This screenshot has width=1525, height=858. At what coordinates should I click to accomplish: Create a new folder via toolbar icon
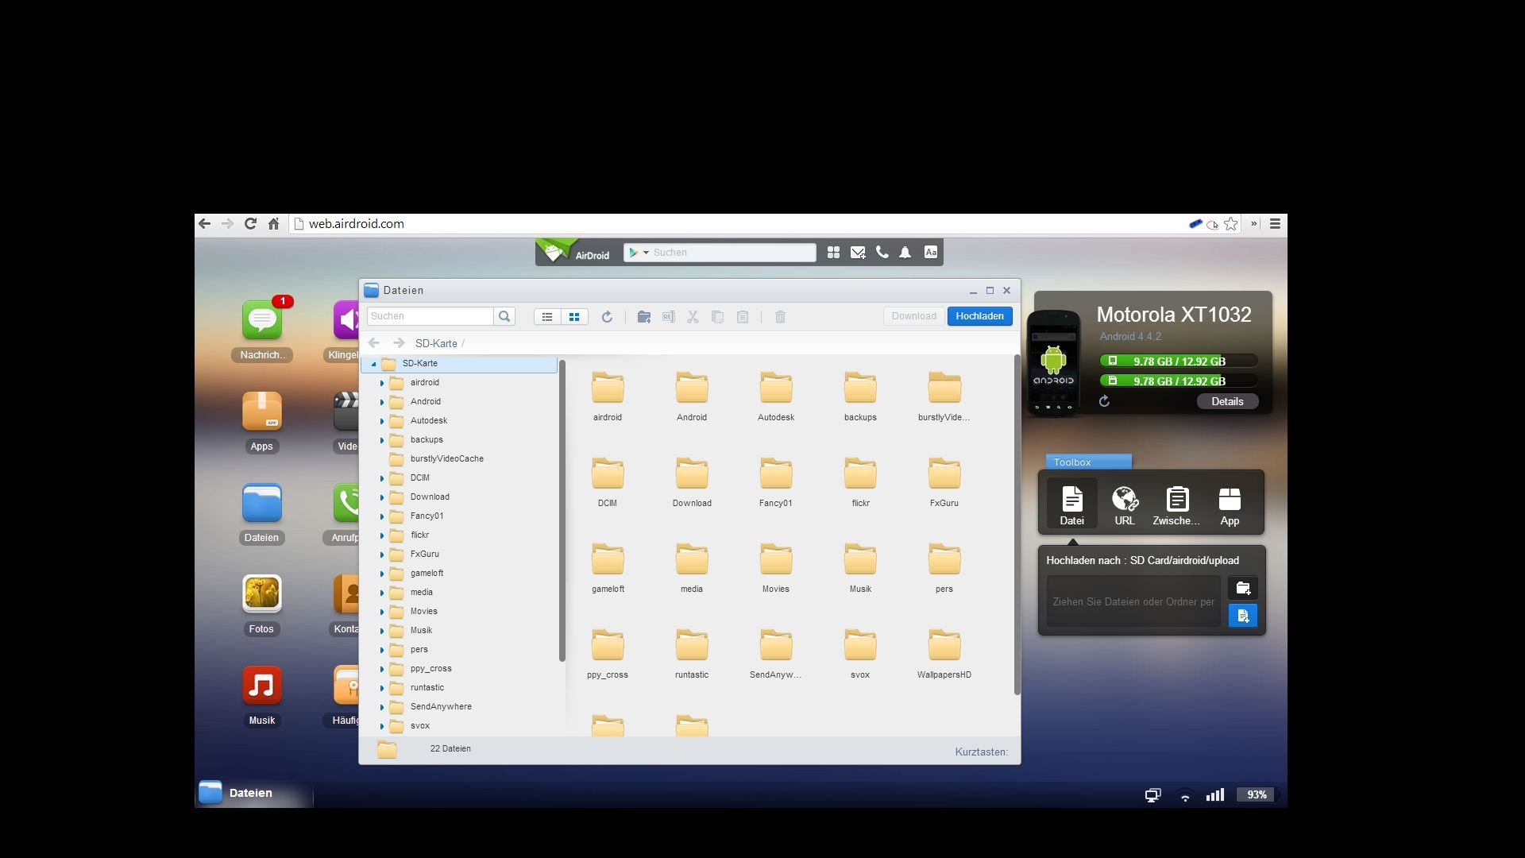coord(644,317)
